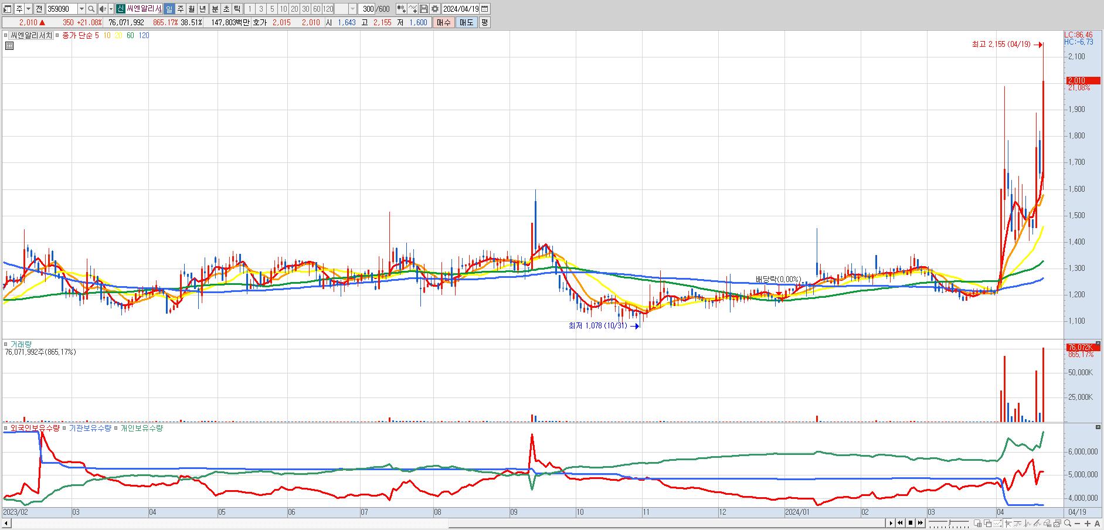Select interval 20 button
This screenshot has height=530, width=1104.
pyautogui.click(x=294, y=9)
